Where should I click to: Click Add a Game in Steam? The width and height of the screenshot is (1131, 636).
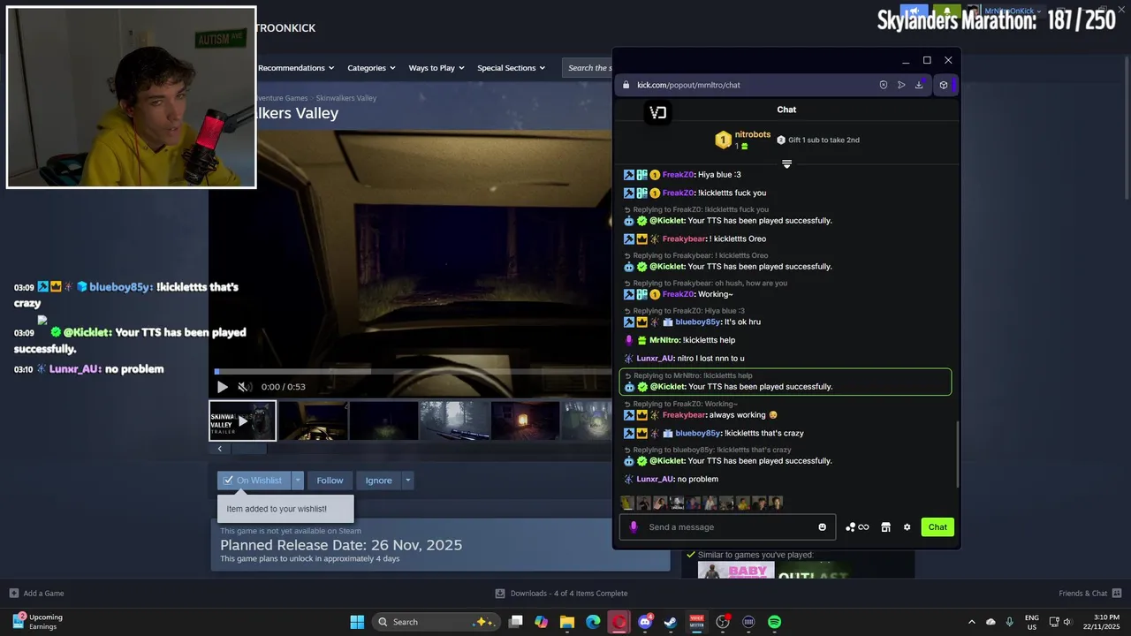[37, 593]
